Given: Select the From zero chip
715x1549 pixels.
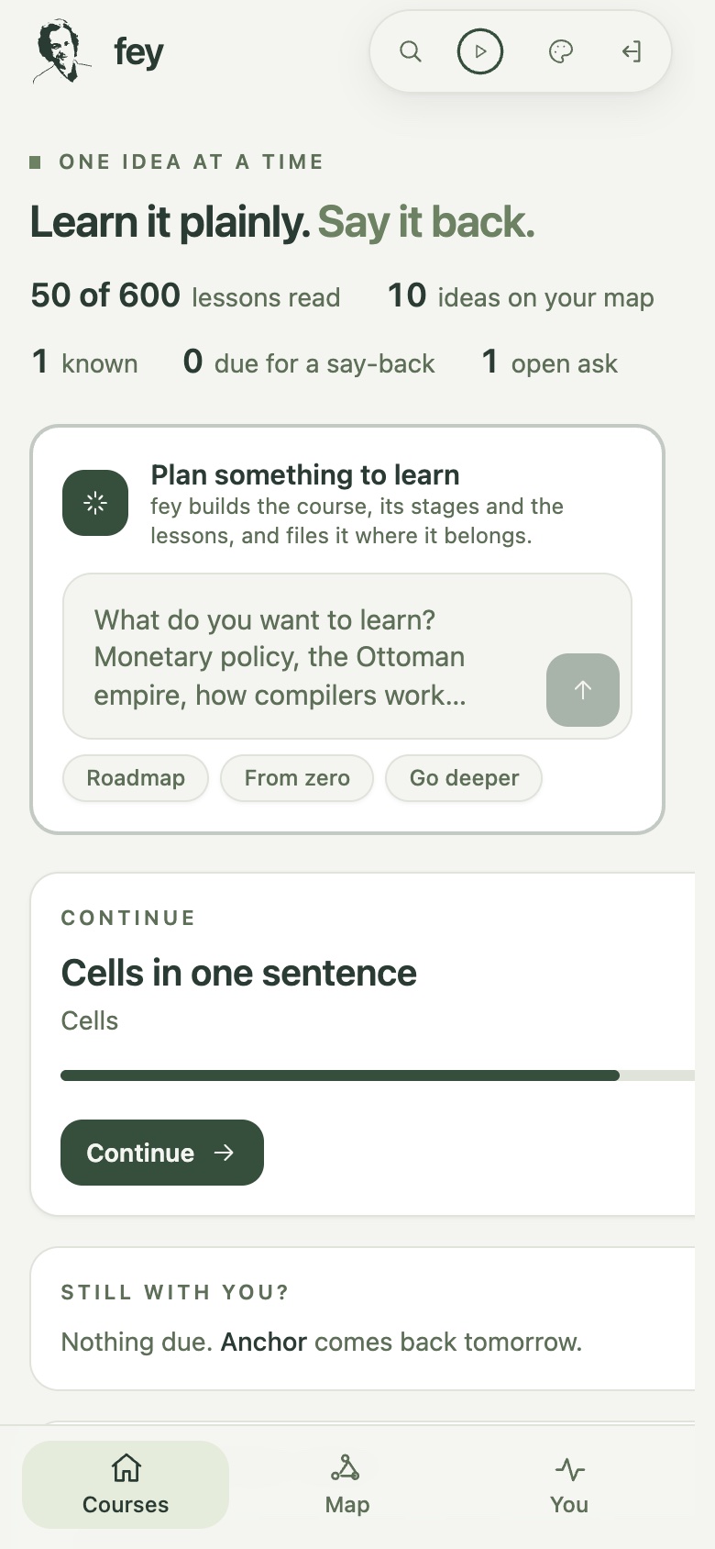Looking at the screenshot, I should pos(297,778).
